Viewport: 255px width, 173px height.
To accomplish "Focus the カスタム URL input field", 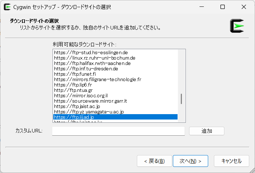I will pos(118,131).
